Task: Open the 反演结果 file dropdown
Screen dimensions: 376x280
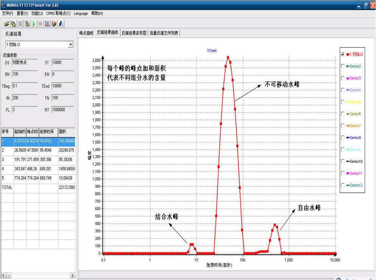Action: pos(70,45)
